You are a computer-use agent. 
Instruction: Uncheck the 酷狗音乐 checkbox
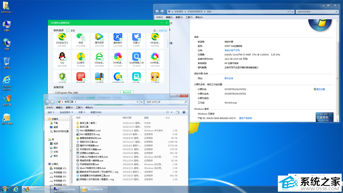click(121, 39)
